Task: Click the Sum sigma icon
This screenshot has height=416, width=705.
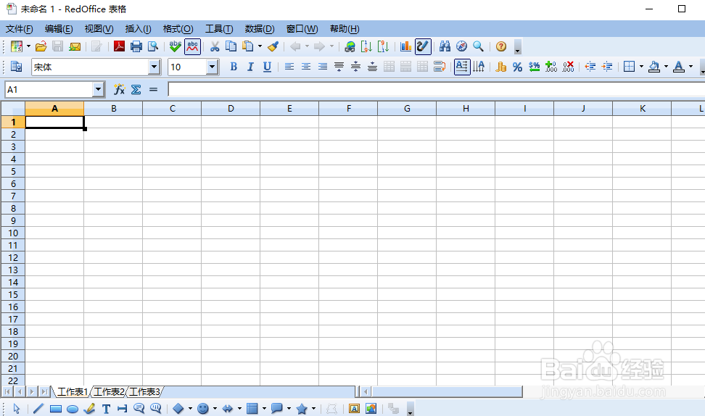Action: [136, 89]
